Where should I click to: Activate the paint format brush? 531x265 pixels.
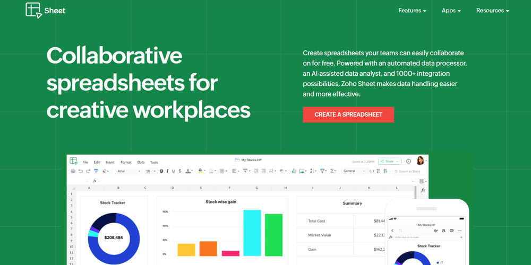(x=96, y=171)
